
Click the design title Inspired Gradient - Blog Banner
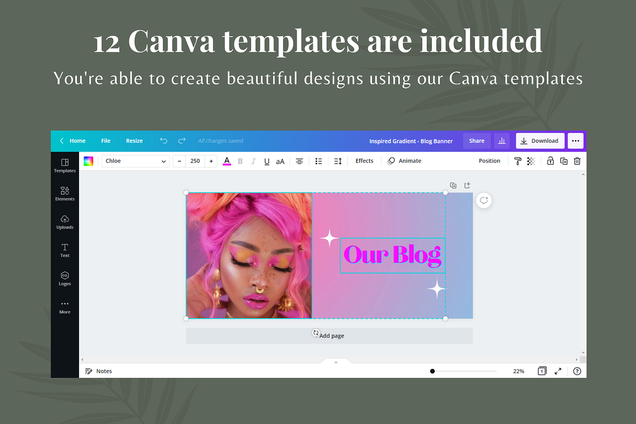tap(411, 141)
